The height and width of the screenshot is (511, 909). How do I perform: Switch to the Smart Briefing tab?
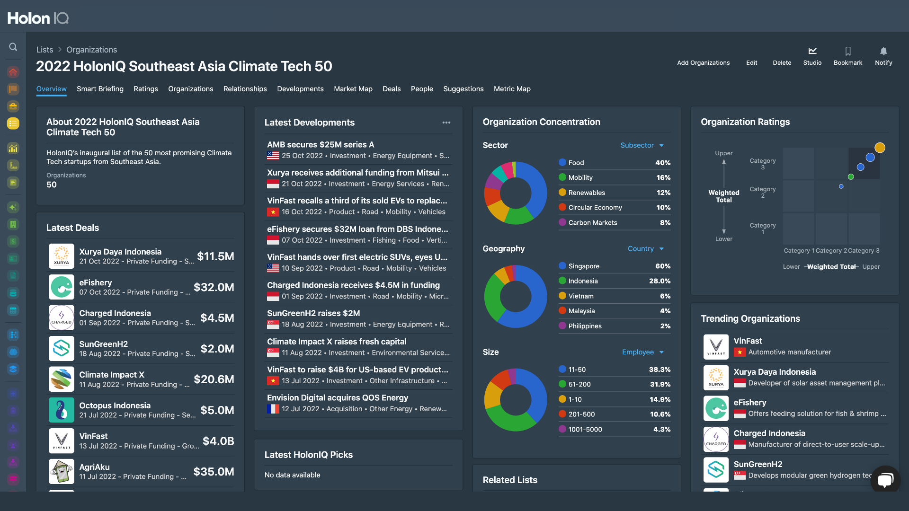(100, 89)
